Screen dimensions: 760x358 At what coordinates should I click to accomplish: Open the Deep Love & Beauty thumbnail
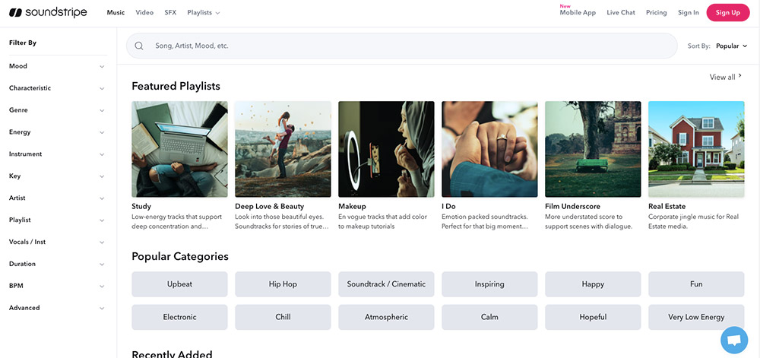(283, 149)
